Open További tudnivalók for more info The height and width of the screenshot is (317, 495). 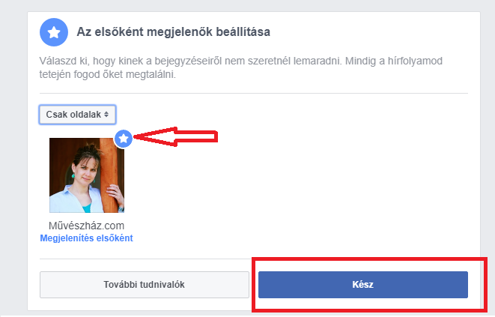coord(145,285)
